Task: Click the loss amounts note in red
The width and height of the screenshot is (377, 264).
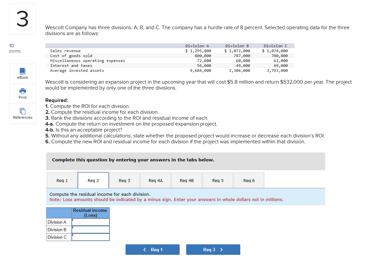Action: pyautogui.click(x=167, y=200)
